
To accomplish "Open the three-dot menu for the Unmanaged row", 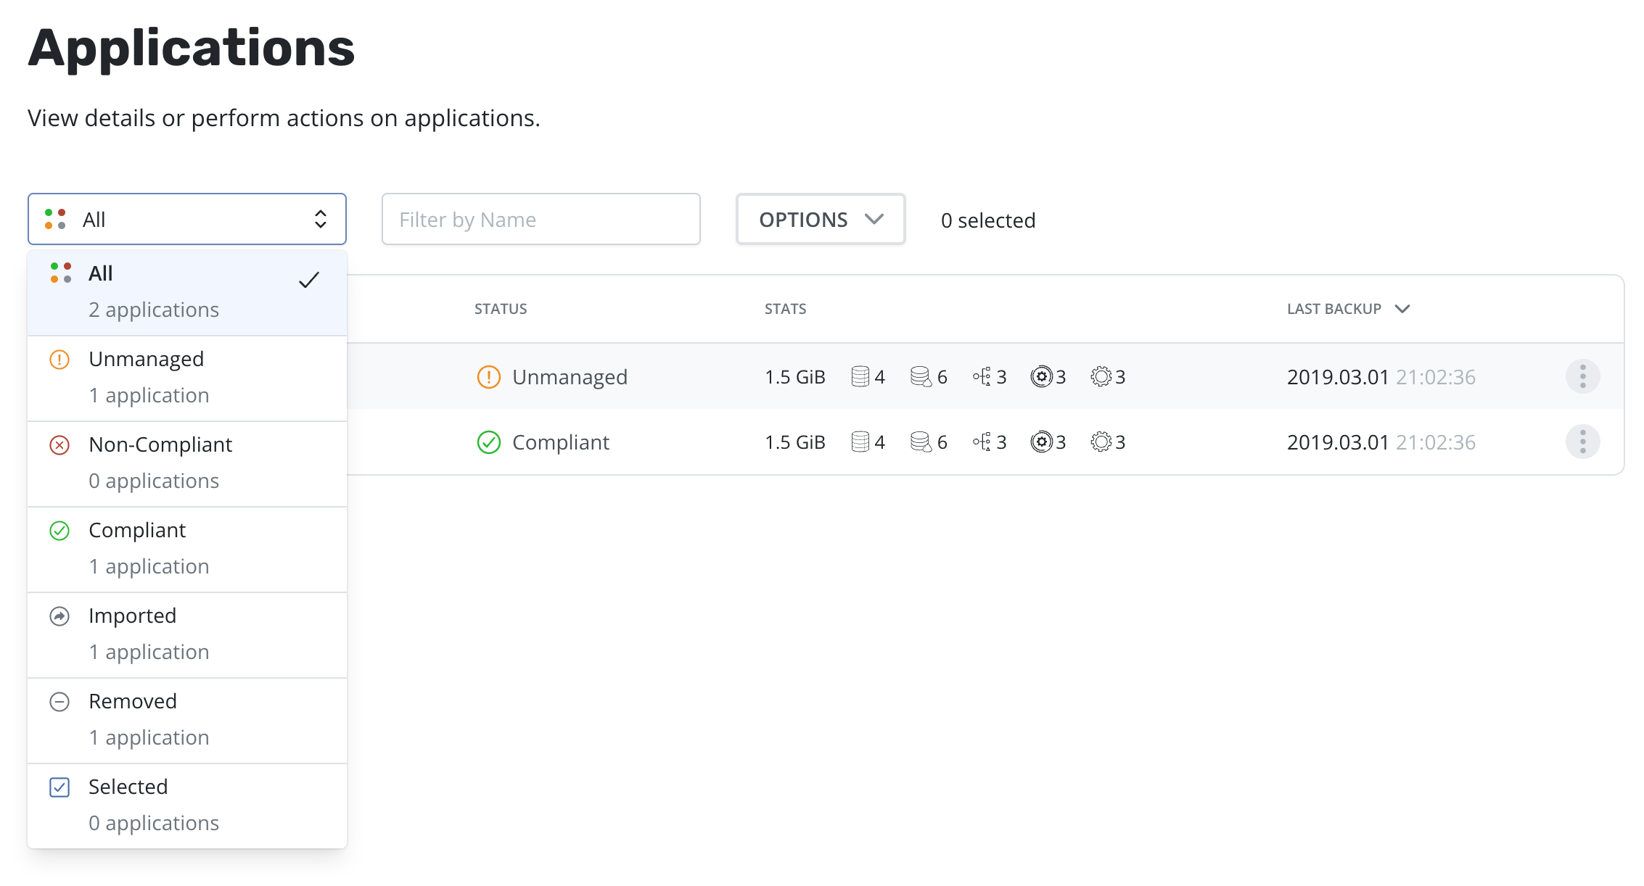I will point(1583,376).
